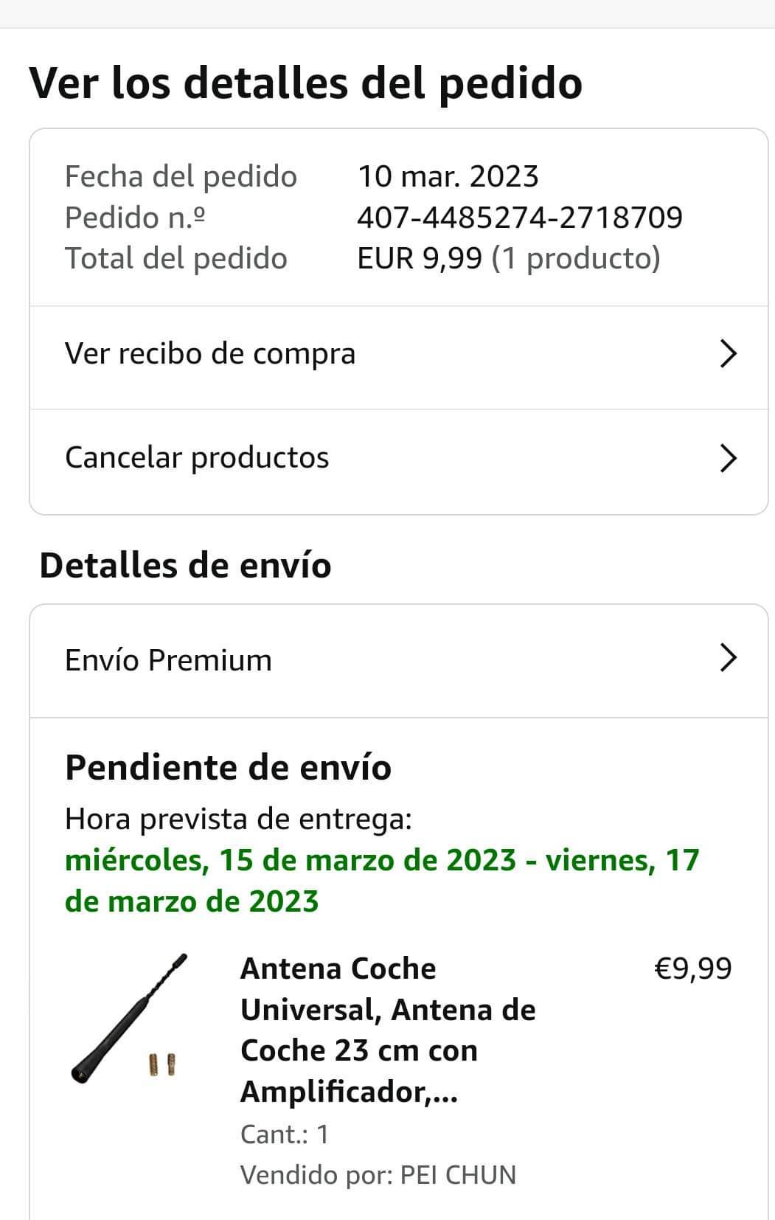Viewport: 775px width, 1220px height.
Task: Click the Pendiente de envío status
Action: pyautogui.click(x=228, y=767)
